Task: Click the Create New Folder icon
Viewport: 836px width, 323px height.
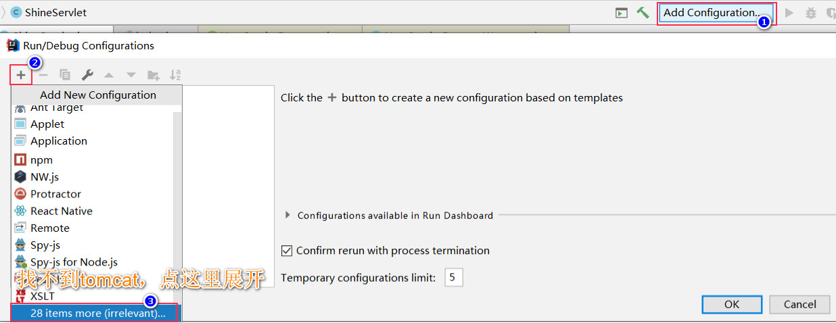Action: pyautogui.click(x=154, y=75)
